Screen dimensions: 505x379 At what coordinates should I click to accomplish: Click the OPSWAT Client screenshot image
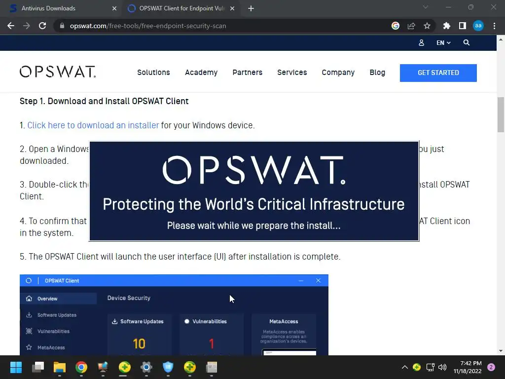pos(174,315)
